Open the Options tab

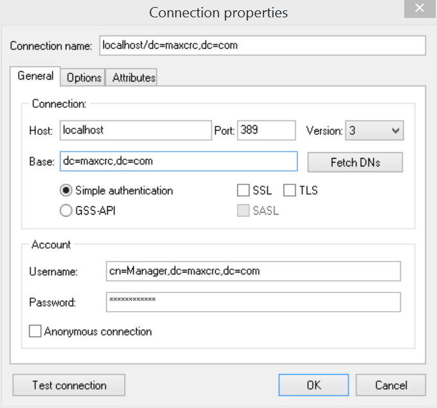(x=84, y=77)
